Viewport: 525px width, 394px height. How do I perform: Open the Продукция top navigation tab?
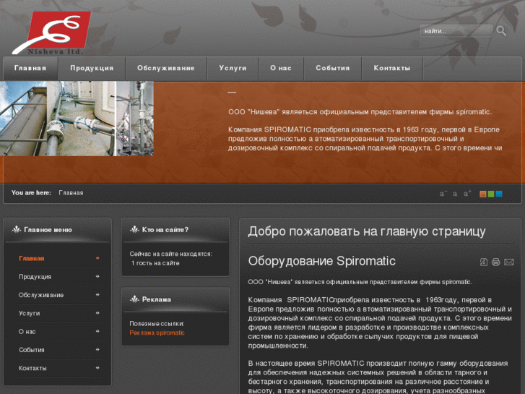tap(92, 68)
